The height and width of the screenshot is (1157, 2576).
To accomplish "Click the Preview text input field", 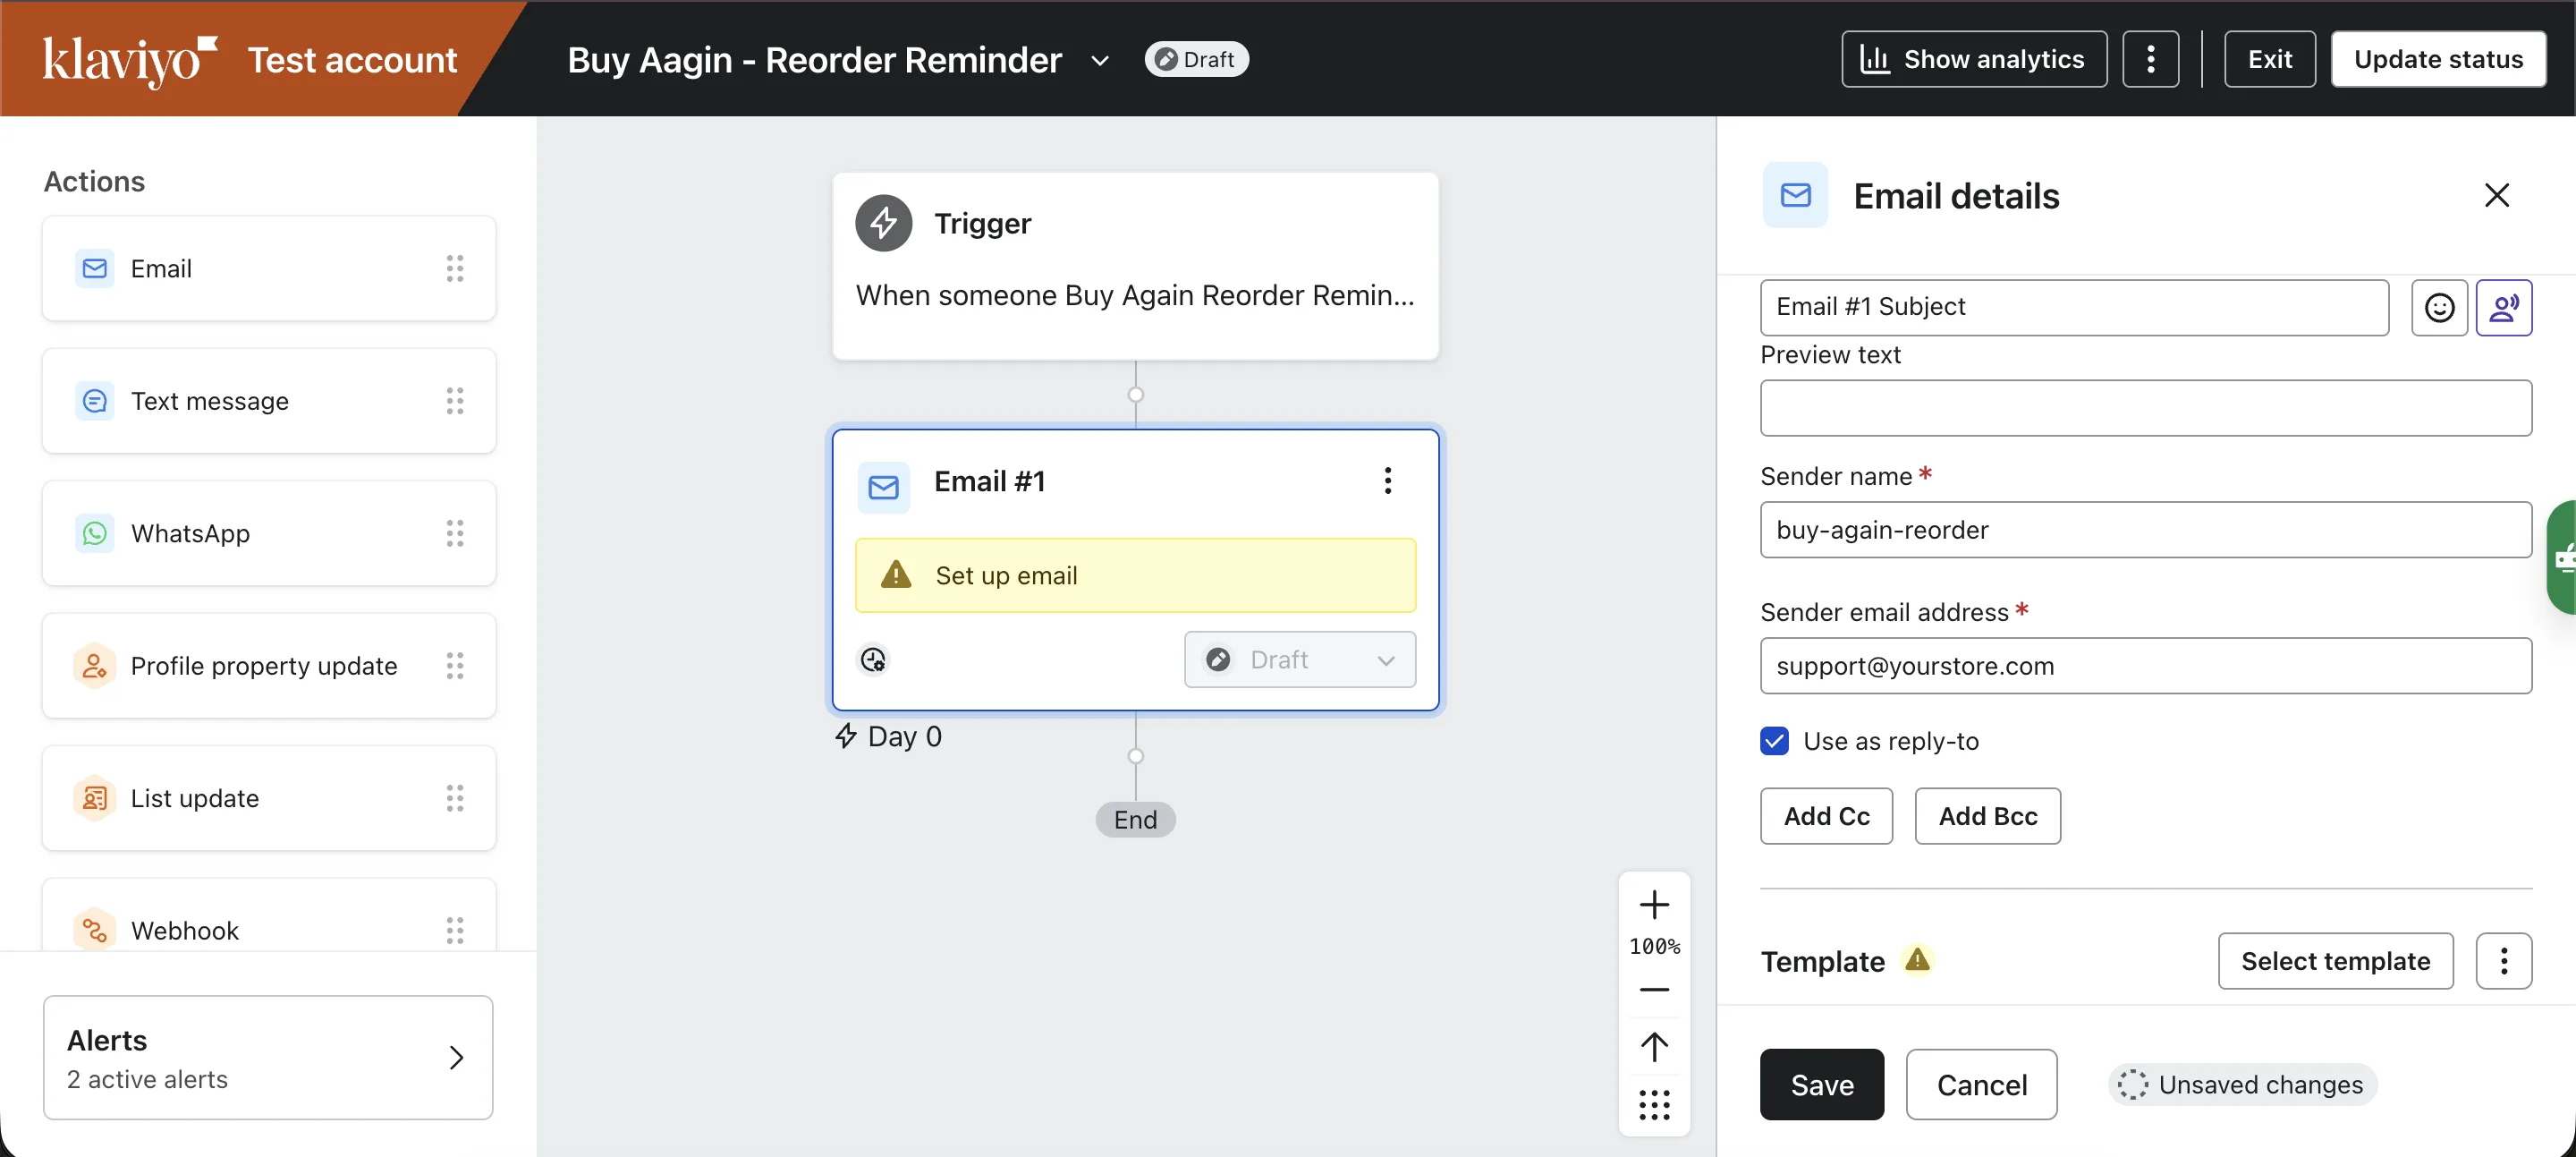I will click(2146, 408).
